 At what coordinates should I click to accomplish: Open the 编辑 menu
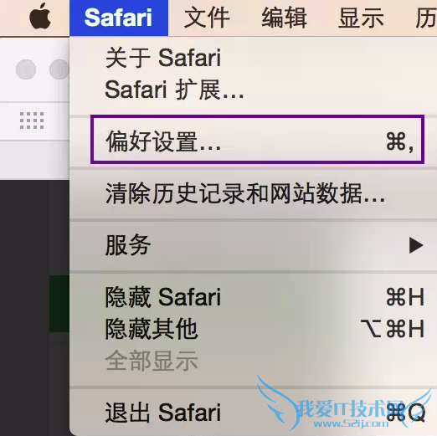(284, 18)
